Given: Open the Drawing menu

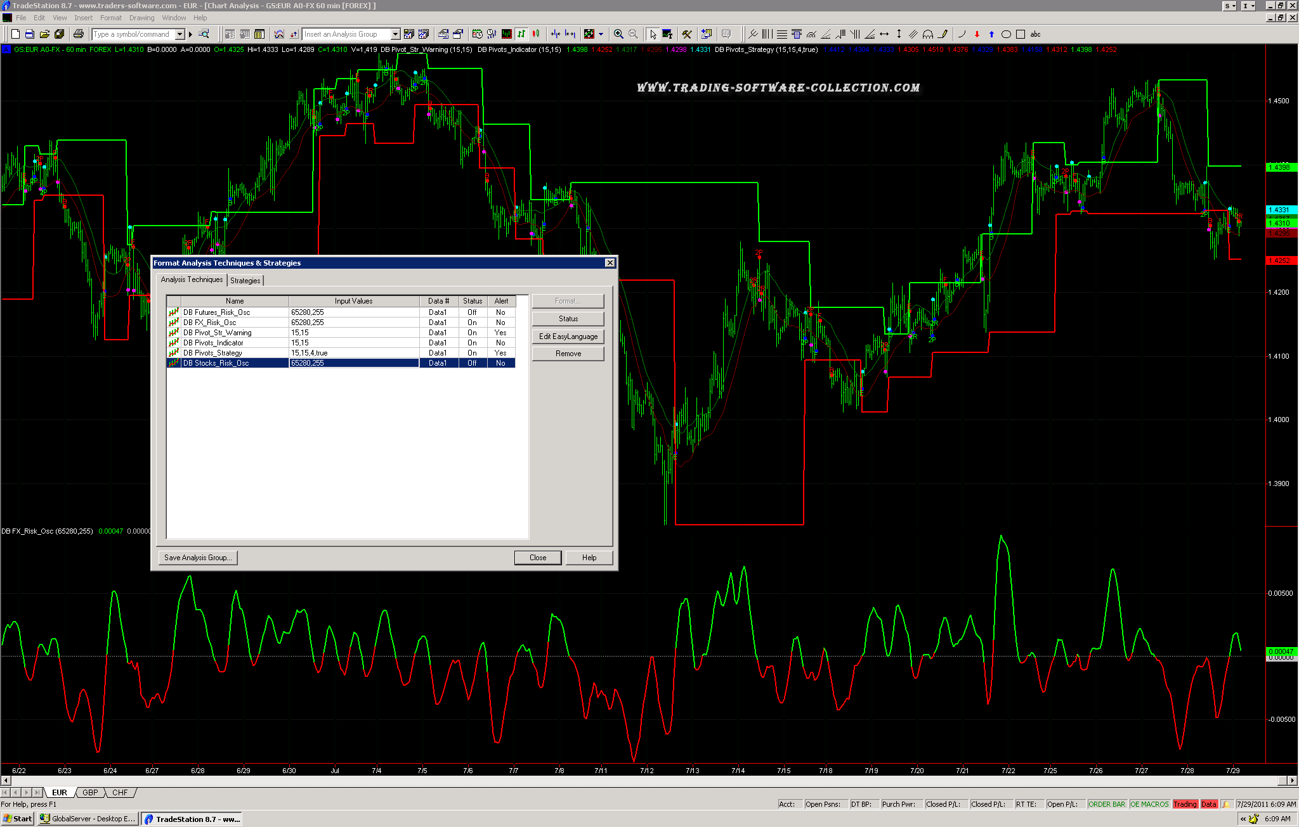Looking at the screenshot, I should 141,18.
